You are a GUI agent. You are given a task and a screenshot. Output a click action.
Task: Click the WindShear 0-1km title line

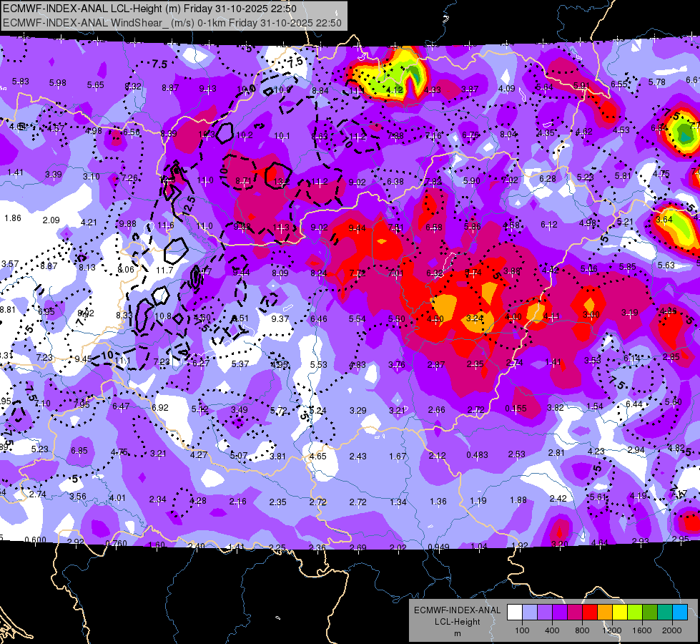pos(172,23)
